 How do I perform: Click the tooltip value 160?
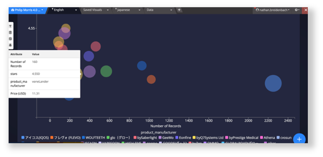click(x=34, y=62)
